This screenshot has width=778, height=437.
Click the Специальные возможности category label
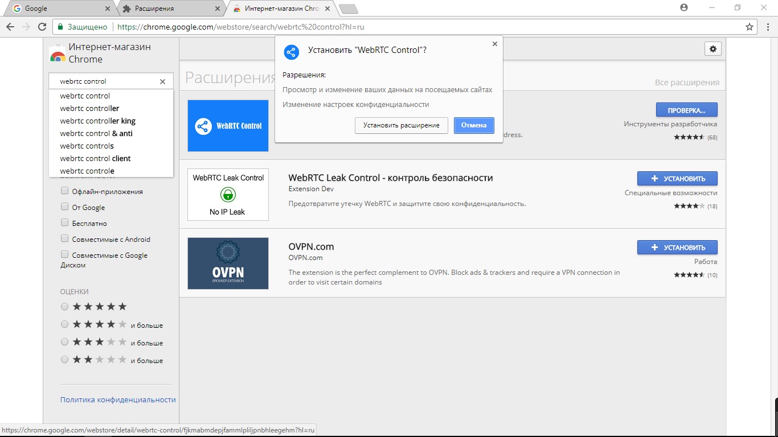[671, 193]
